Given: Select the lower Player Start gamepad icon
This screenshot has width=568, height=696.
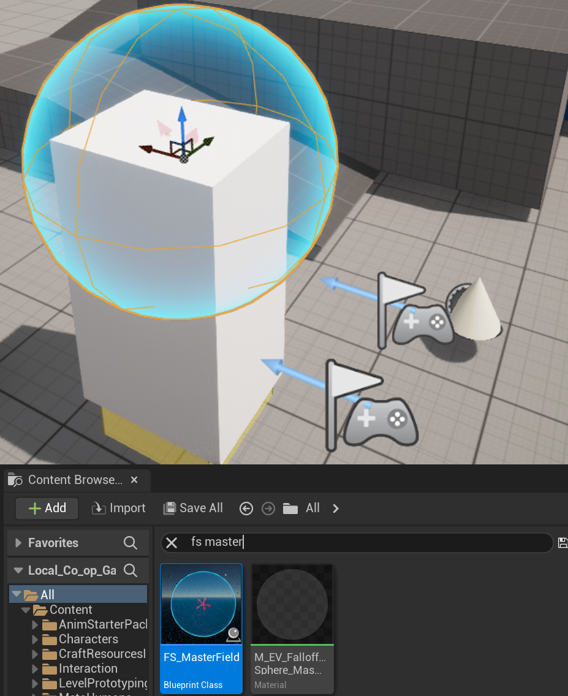Looking at the screenshot, I should [381, 422].
